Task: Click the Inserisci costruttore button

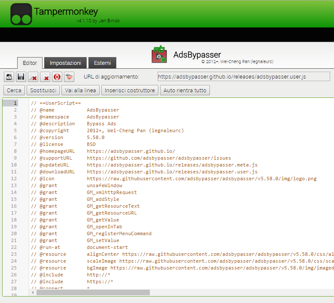Action: 130,90
